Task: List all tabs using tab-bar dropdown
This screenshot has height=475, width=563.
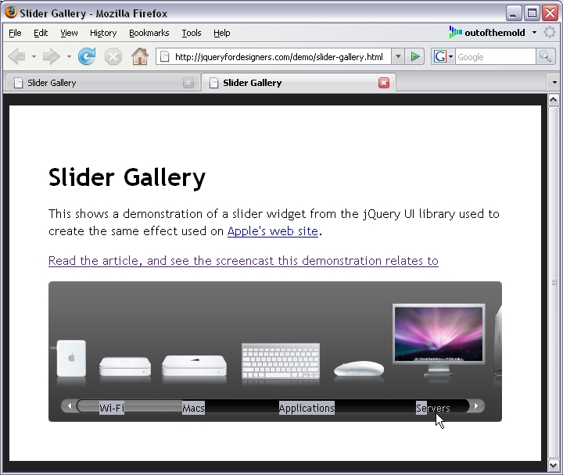Action: pyautogui.click(x=554, y=83)
